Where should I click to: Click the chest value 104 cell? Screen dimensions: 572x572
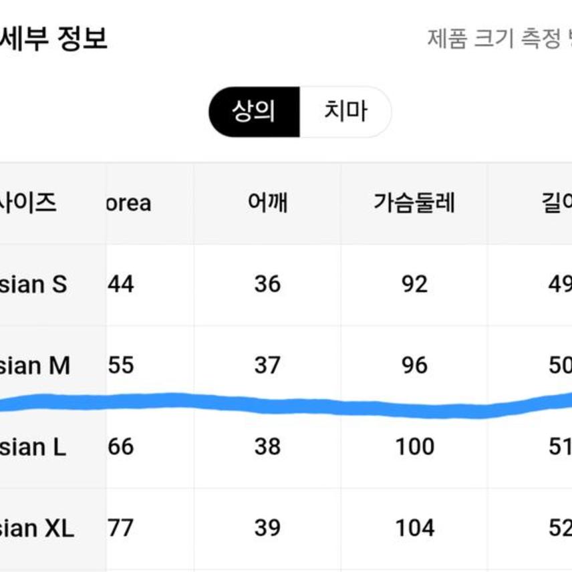[414, 529]
